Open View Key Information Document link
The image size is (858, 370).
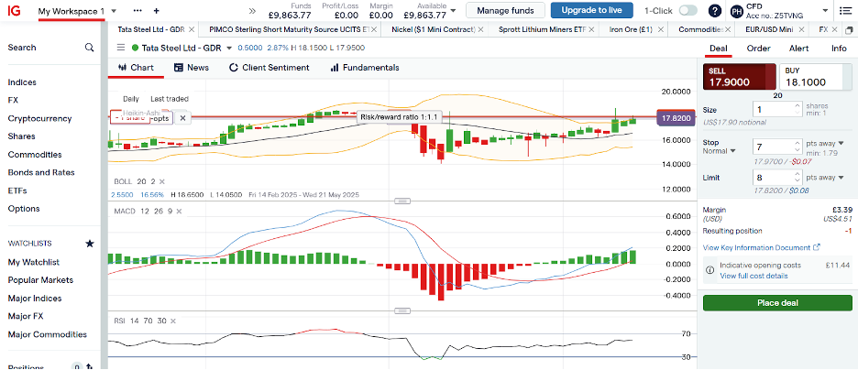click(757, 247)
